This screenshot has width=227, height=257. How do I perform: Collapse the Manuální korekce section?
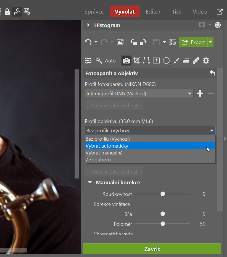(90, 182)
